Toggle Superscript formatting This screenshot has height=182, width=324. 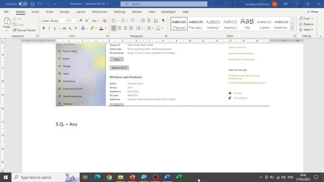pyautogui.click(x=76, y=28)
